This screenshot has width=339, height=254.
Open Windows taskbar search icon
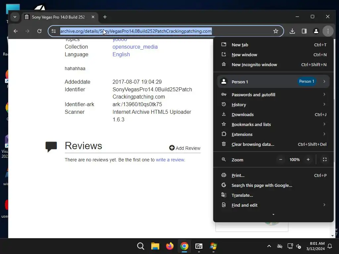[x=140, y=246]
